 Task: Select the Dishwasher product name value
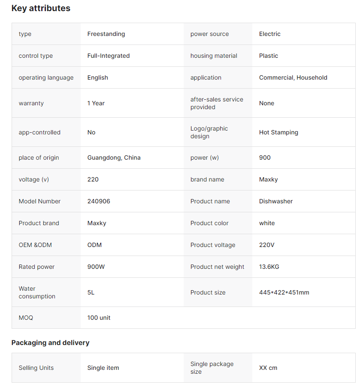pos(276,201)
